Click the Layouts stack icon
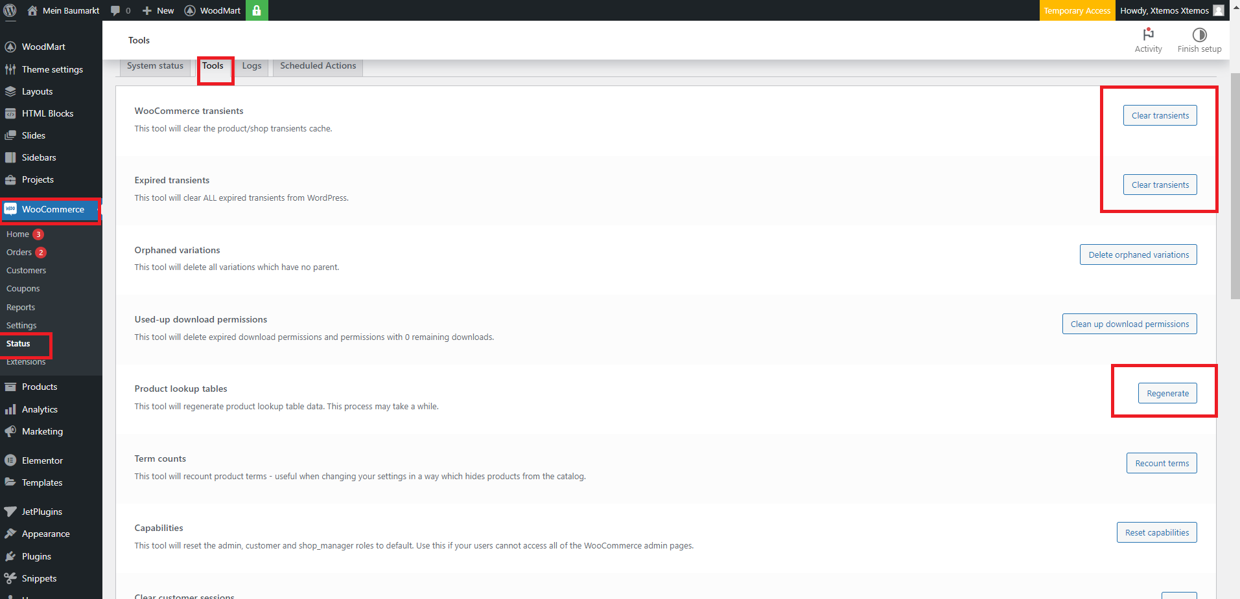 pyautogui.click(x=10, y=91)
